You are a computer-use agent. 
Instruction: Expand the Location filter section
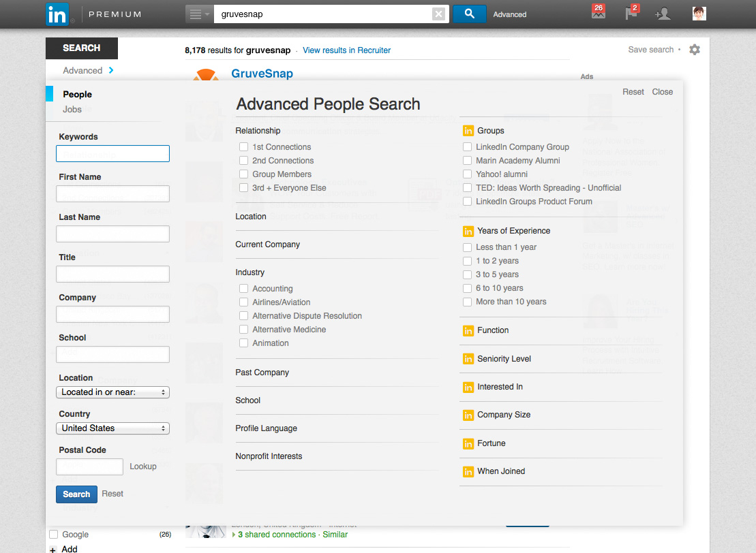pyautogui.click(x=251, y=217)
